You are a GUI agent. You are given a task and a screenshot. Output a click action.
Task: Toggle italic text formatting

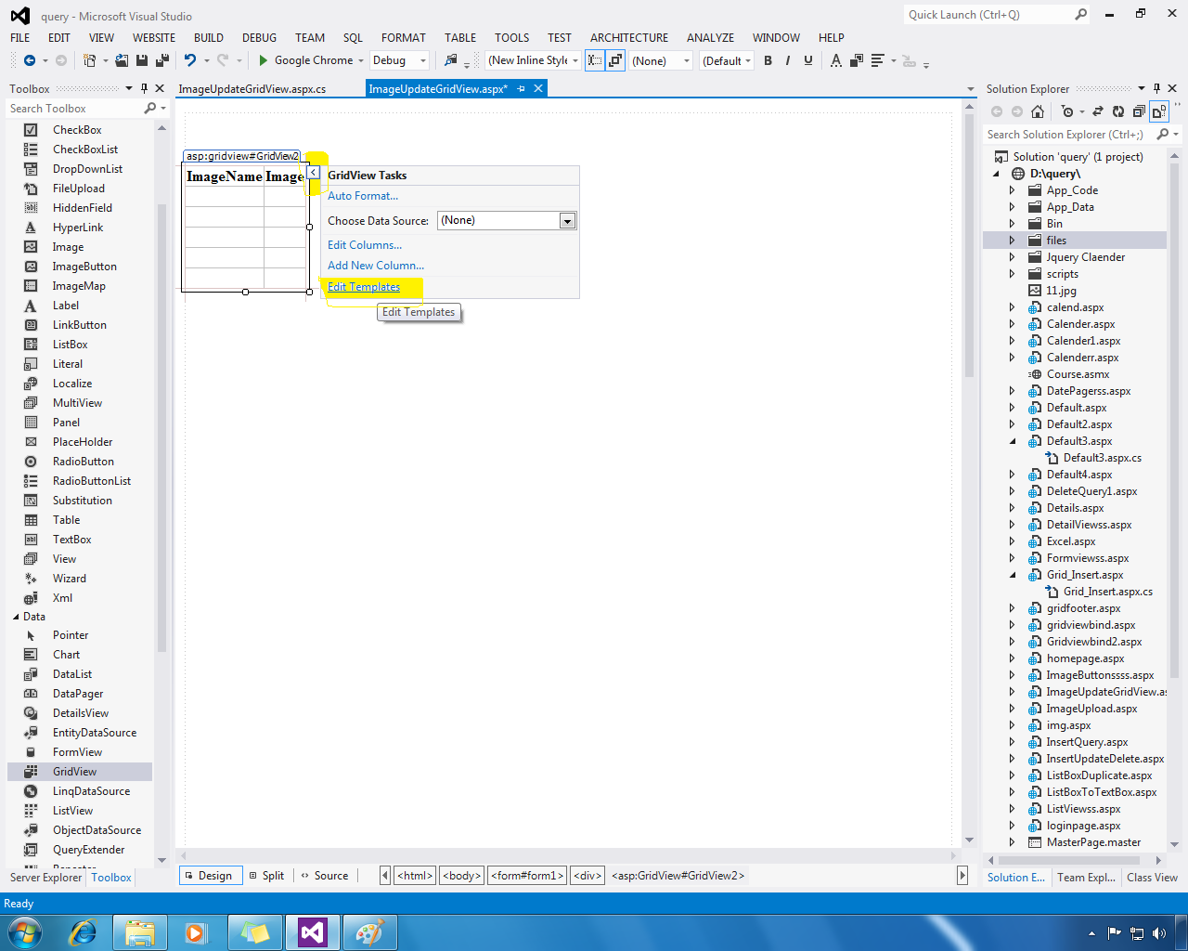click(787, 59)
